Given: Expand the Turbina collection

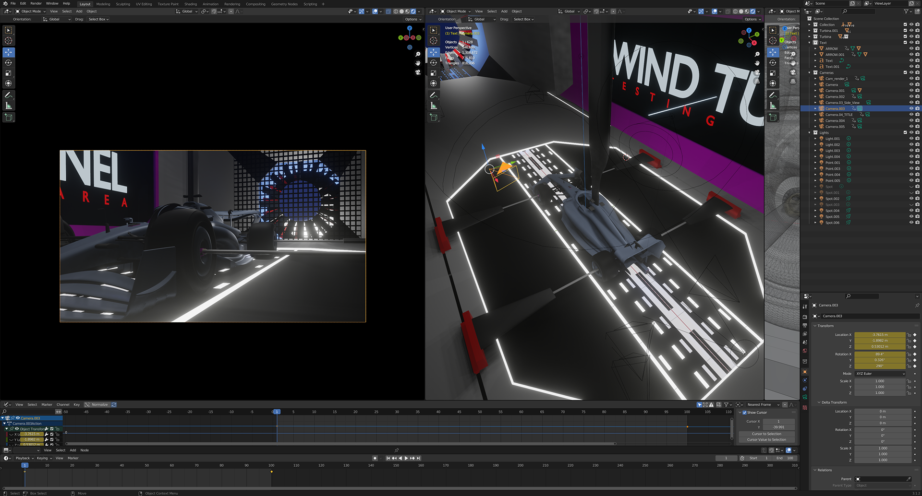Looking at the screenshot, I should pos(809,36).
